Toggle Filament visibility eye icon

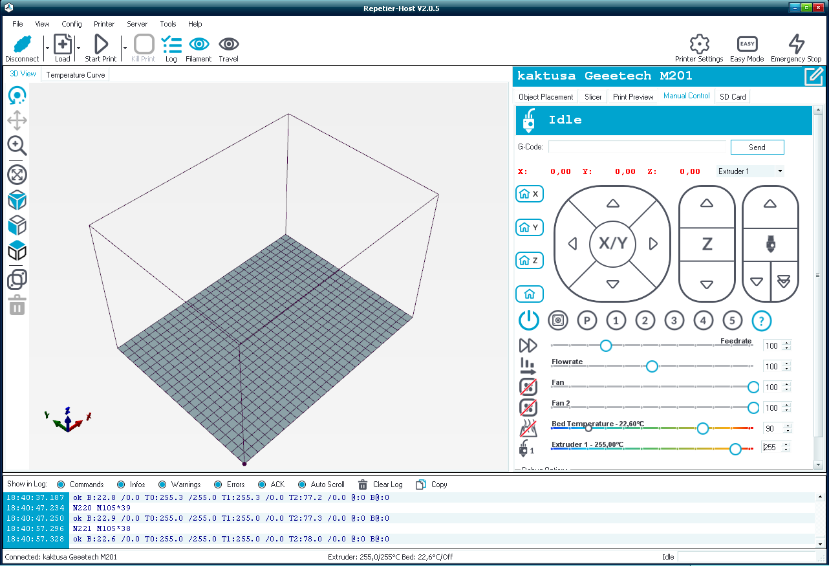199,45
